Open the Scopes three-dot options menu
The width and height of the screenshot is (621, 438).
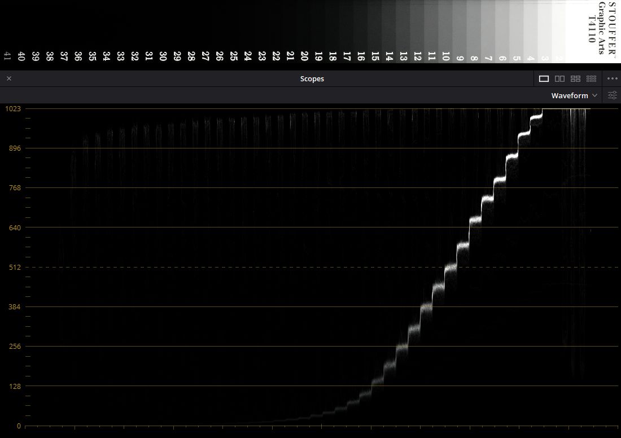point(613,78)
